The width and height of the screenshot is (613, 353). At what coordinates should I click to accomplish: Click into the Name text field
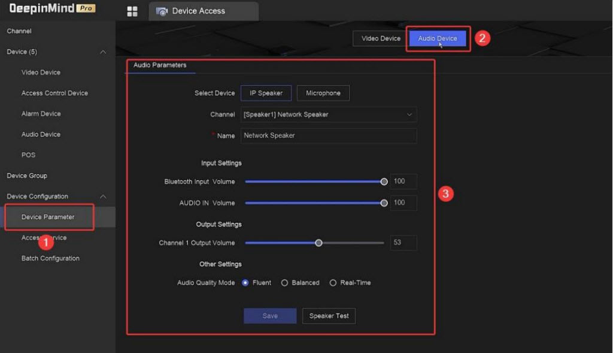pyautogui.click(x=329, y=135)
